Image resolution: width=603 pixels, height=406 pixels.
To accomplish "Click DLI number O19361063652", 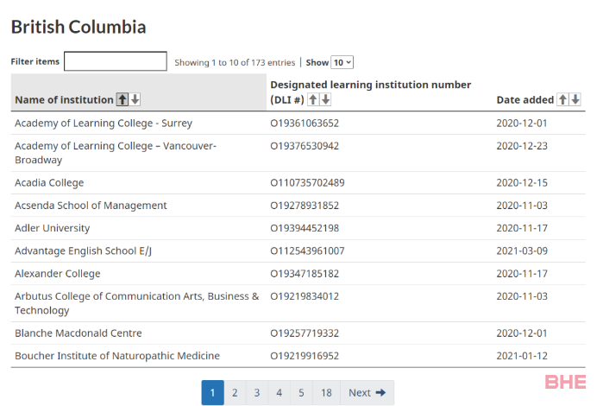I will pos(305,124).
